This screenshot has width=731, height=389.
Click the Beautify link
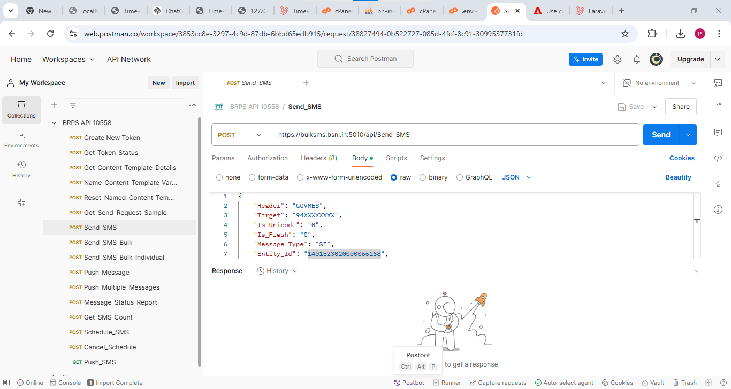coord(678,177)
